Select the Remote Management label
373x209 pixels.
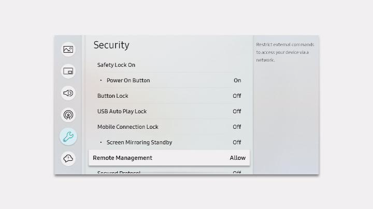click(x=123, y=158)
